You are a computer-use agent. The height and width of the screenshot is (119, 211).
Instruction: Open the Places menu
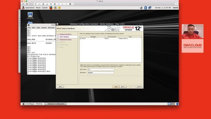(x=38, y=8)
